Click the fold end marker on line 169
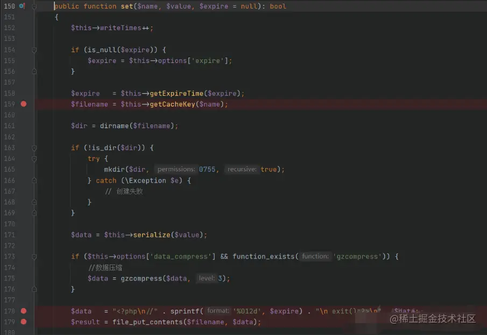This screenshot has width=487, height=335. [x=34, y=213]
